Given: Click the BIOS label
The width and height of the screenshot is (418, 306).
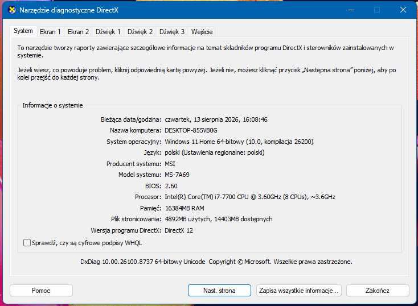Looking at the screenshot, I should tap(153, 186).
